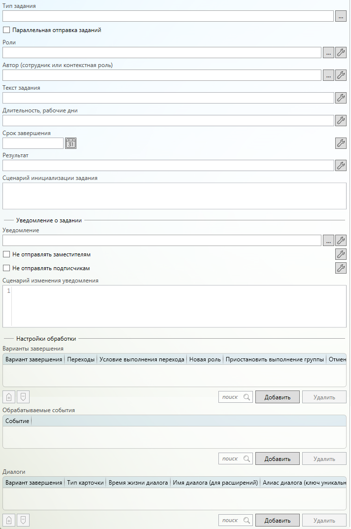Click the Вариант завершения column header in Варианты завершения
351x529 pixels.
coord(34,359)
